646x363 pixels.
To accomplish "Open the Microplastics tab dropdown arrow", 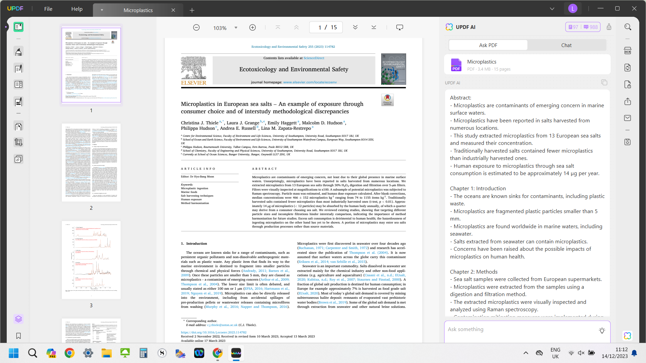I will click(x=102, y=10).
